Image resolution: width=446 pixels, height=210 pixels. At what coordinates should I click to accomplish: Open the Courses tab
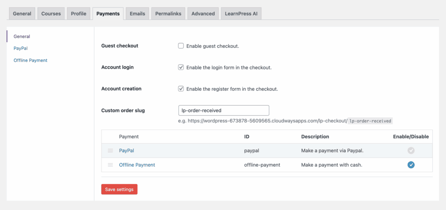[x=51, y=13]
